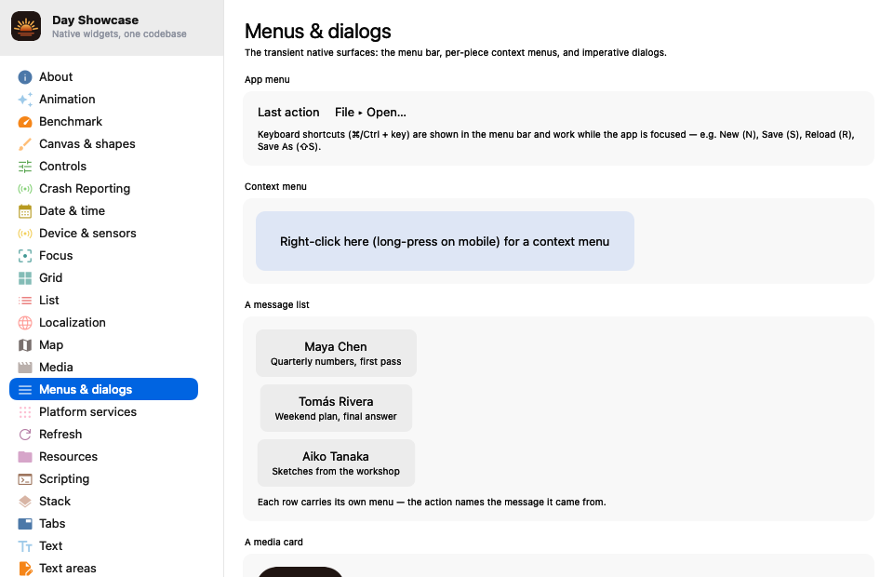This screenshot has width=893, height=577.
Task: Click the 'Last action' label
Action: point(288,113)
